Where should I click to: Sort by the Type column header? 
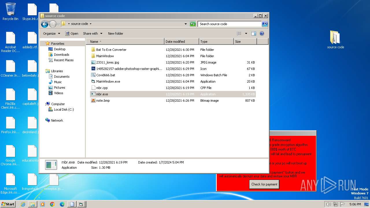click(216, 42)
